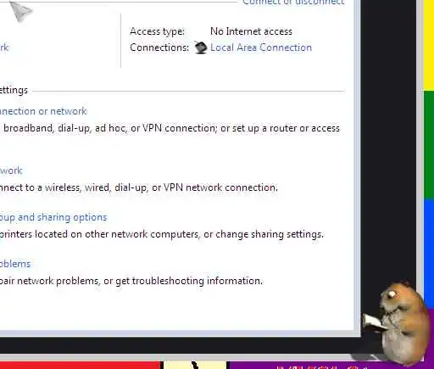Click the yellow color strip

tap(429, 45)
